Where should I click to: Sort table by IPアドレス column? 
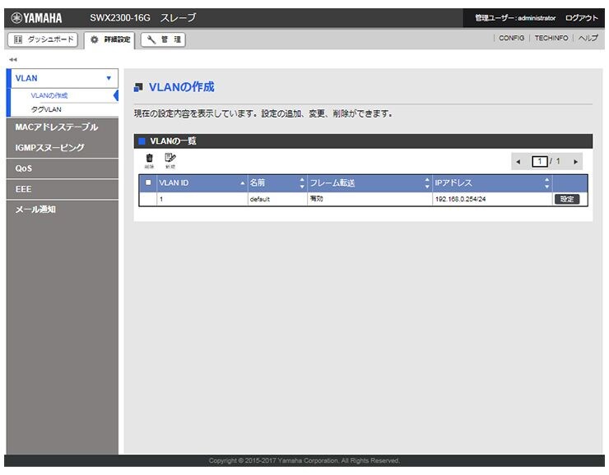click(x=491, y=182)
